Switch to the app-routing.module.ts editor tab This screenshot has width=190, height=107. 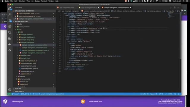[89, 7]
